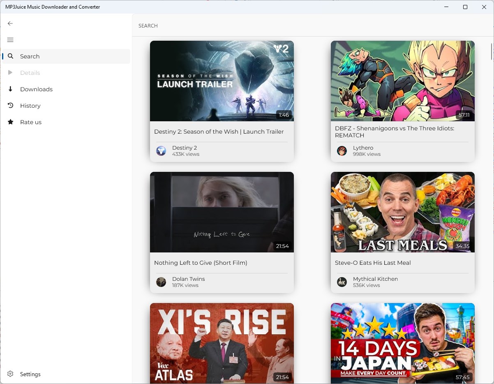
Task: Click the 34:35 duration badge
Action: pos(462,246)
